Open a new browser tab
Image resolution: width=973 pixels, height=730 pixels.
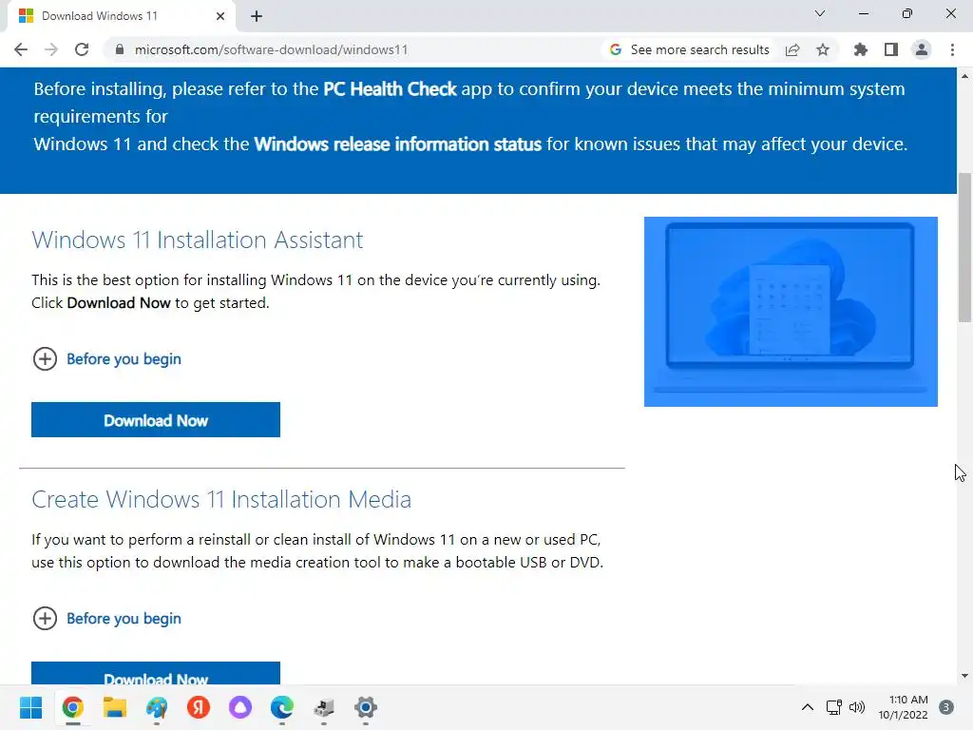tap(257, 16)
